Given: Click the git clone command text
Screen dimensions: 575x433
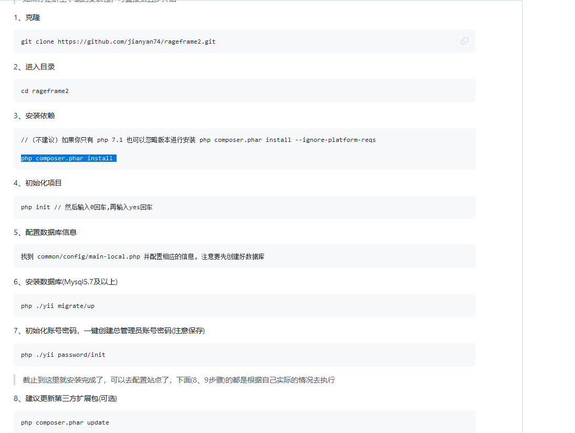Looking at the screenshot, I should click(119, 41).
